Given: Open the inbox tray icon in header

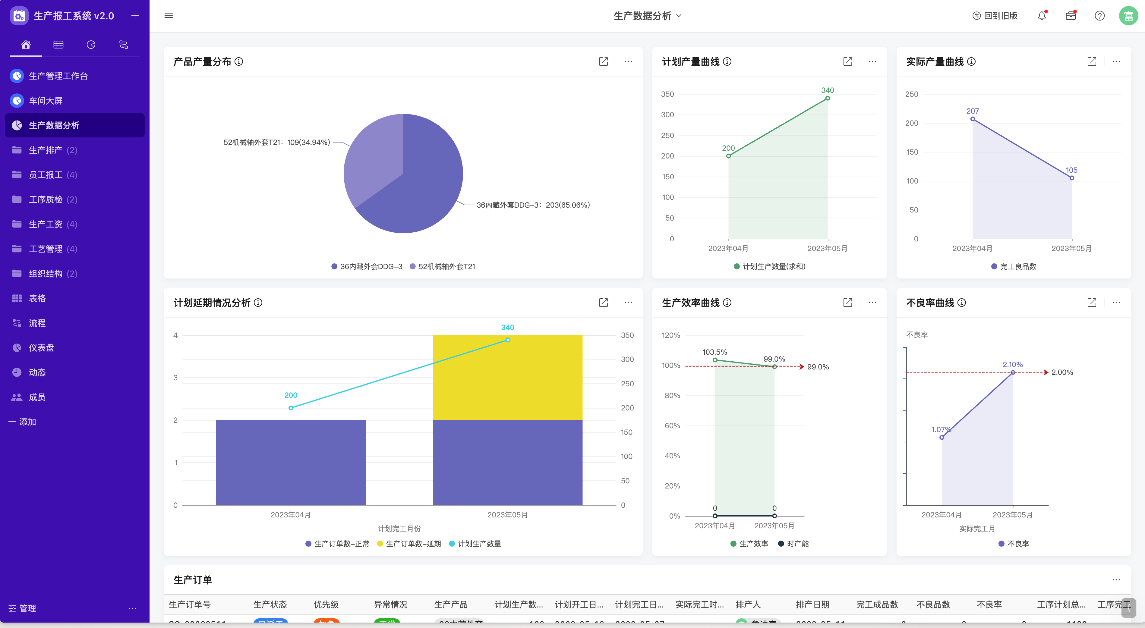Looking at the screenshot, I should point(1071,16).
